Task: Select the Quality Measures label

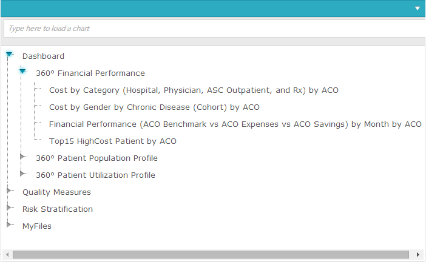Action: coord(56,192)
